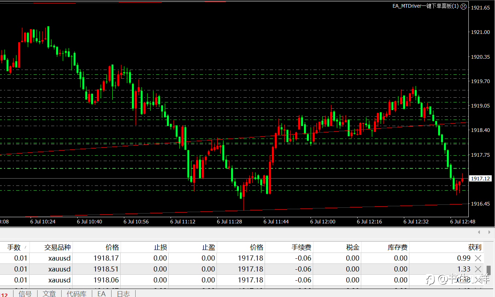The height and width of the screenshot is (297, 495).
Task: Click the 6 Jul 11:12 time label
Action: [183, 221]
